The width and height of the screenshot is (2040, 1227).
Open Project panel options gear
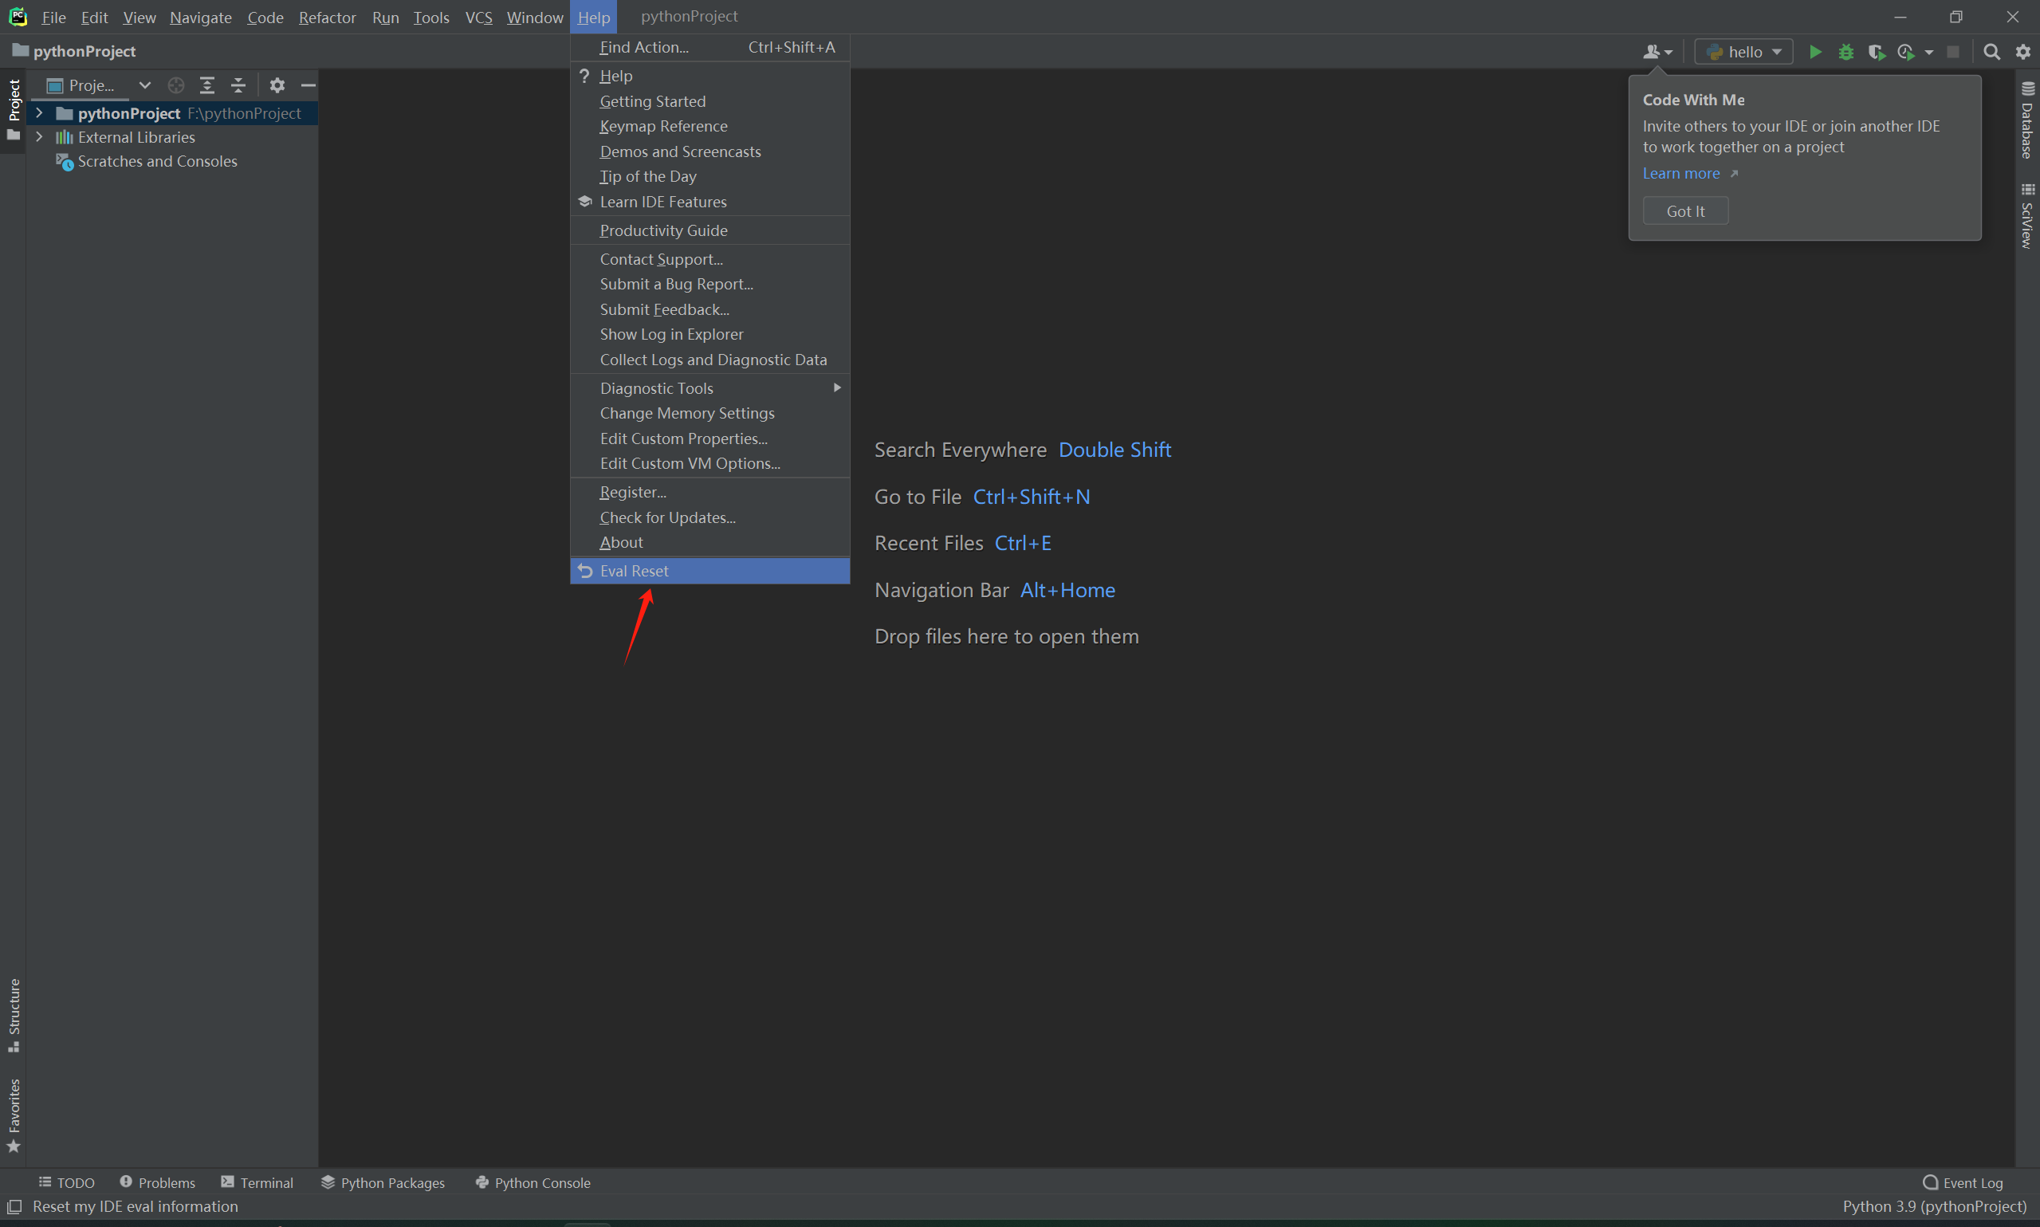click(277, 85)
